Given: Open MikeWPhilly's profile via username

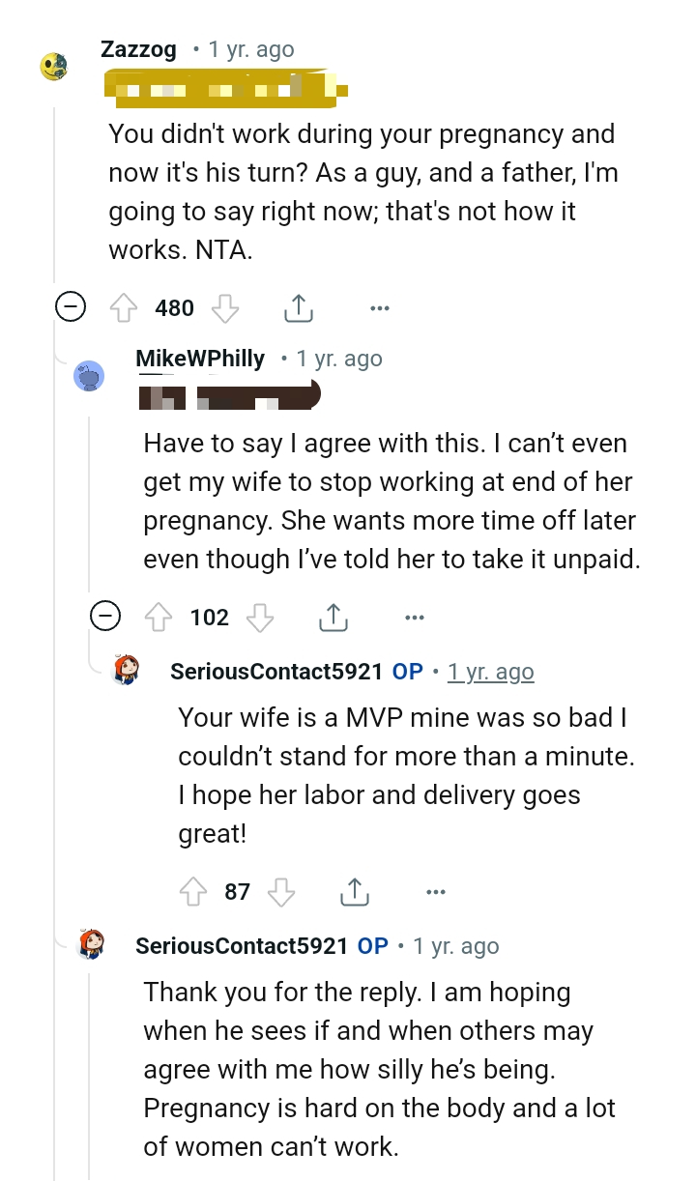Looking at the screenshot, I should 199,358.
